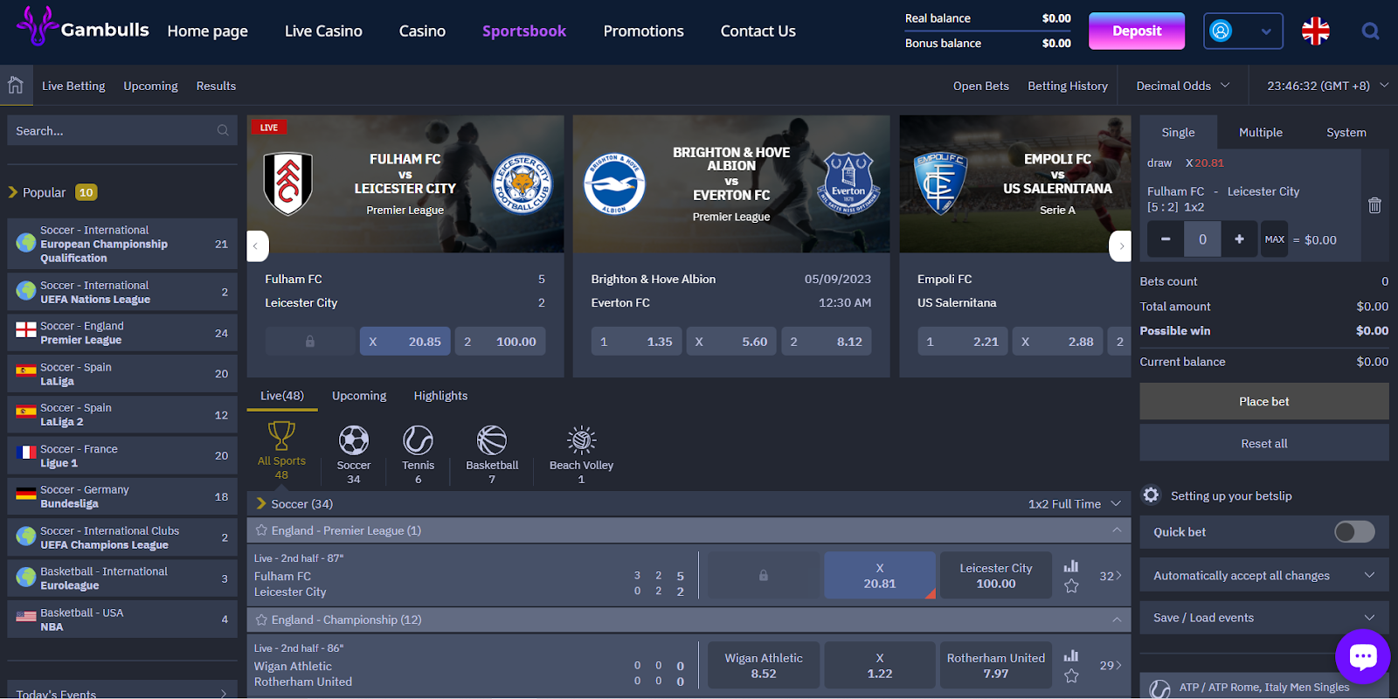
Task: Filter by the Soccer ball icon
Action: pos(354,440)
